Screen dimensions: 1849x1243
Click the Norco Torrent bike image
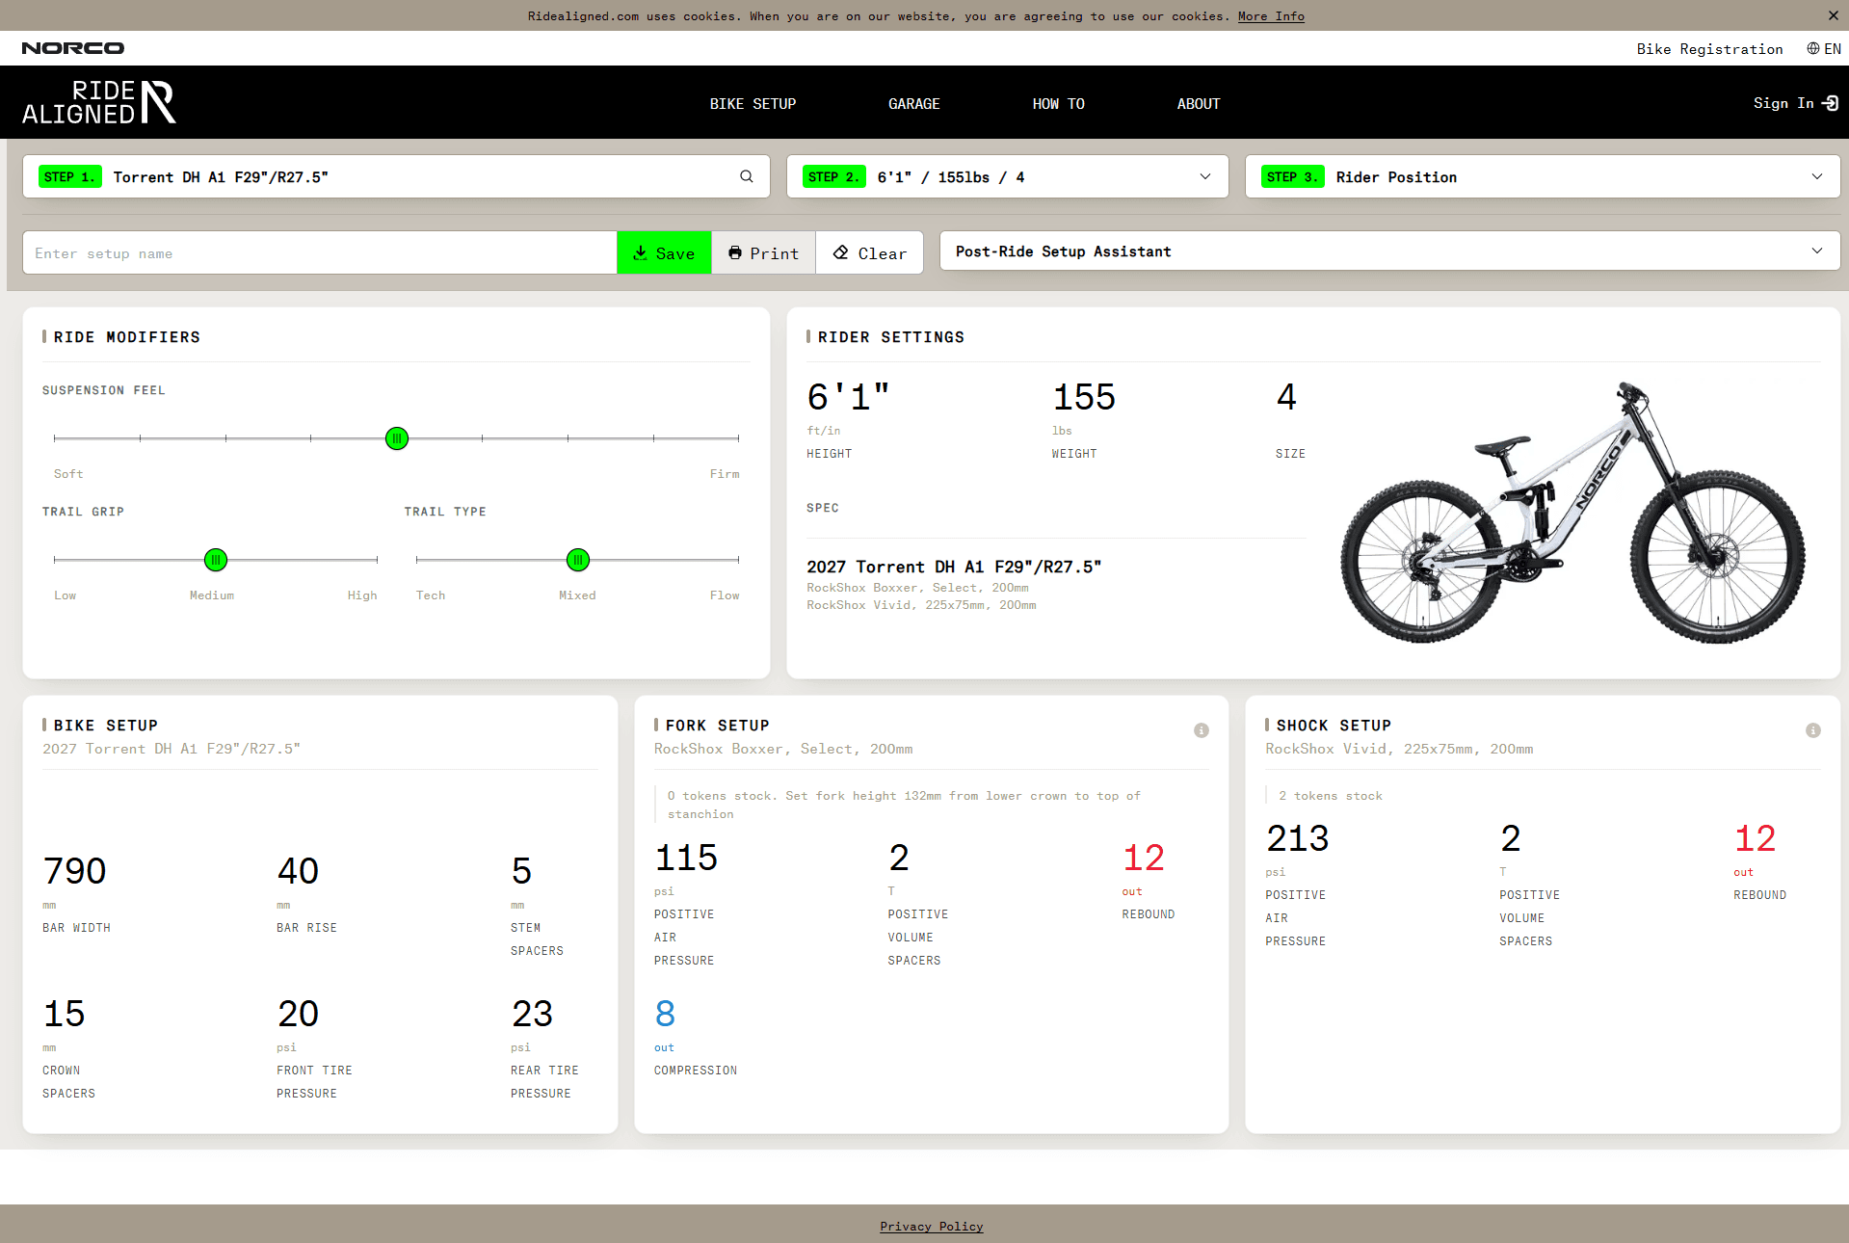pos(1572,513)
